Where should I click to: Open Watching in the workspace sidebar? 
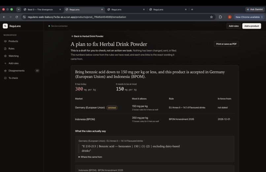coord(14,56)
